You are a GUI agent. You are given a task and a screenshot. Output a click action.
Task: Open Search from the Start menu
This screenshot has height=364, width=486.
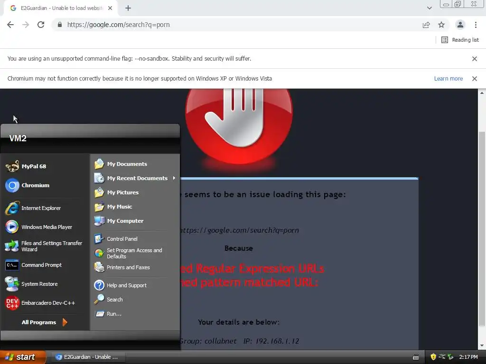[x=109, y=300]
